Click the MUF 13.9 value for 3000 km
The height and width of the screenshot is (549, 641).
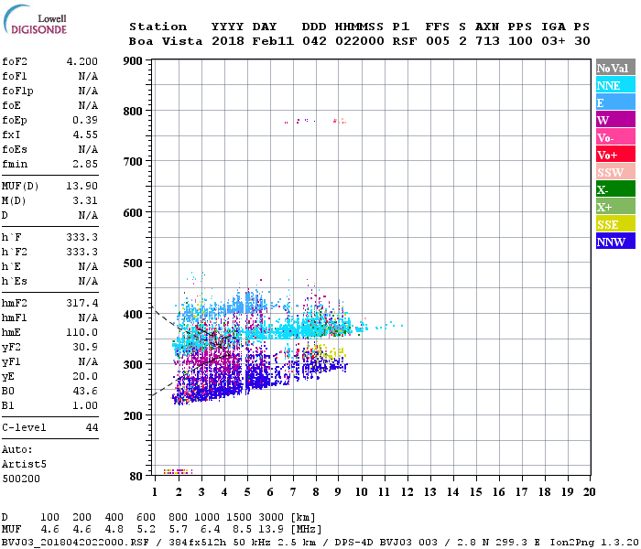click(271, 530)
